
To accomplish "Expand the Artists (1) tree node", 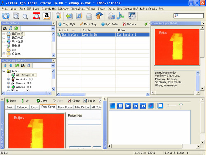I will [x=9, y=79].
